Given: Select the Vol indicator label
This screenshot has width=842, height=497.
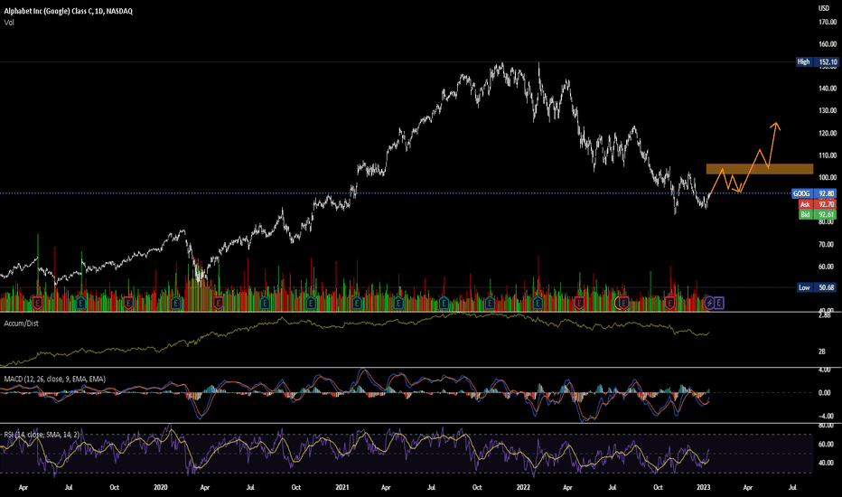Looking at the screenshot, I should click(9, 23).
